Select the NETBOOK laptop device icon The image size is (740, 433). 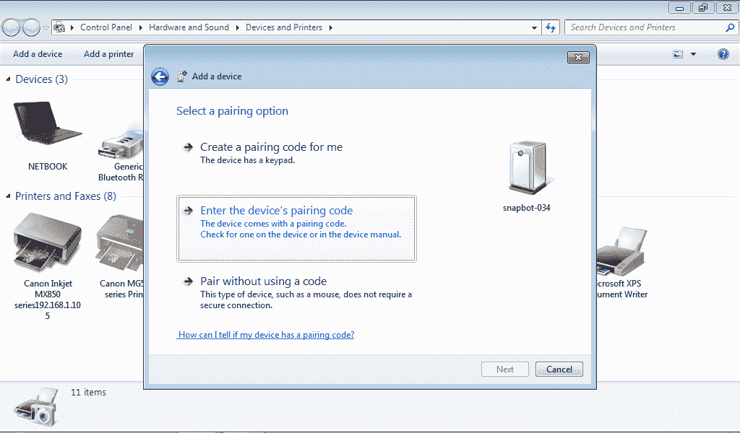pyautogui.click(x=47, y=124)
